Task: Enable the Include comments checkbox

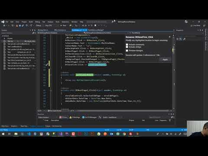Action: pyautogui.click(x=127, y=45)
